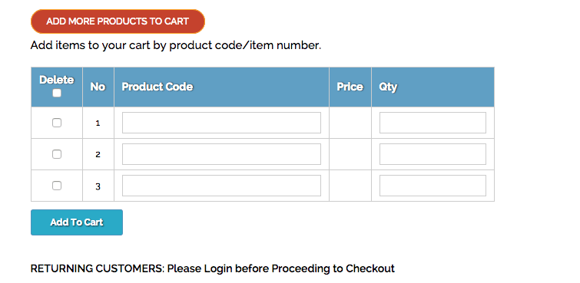This screenshot has height=283, width=580.
Task: Select the Qty field in row 1
Action: tap(433, 123)
